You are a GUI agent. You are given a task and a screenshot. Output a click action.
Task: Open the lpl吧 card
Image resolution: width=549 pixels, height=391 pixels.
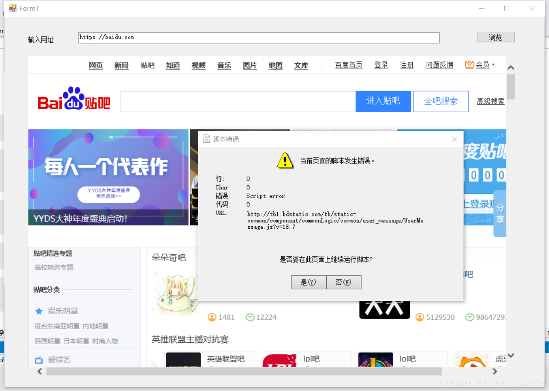306,359
